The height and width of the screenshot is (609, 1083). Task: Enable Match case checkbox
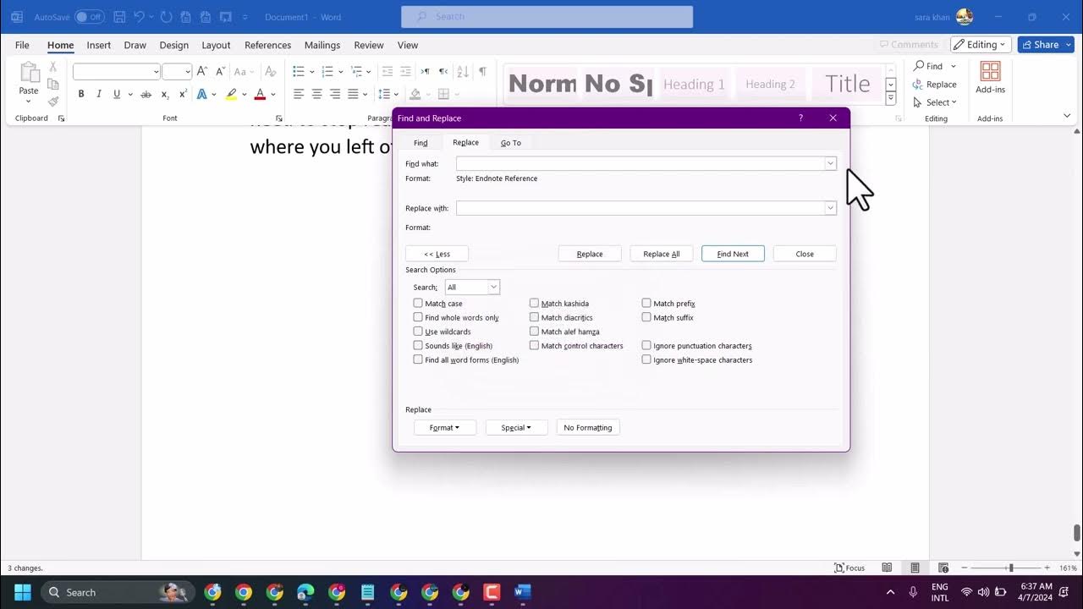[x=418, y=303]
